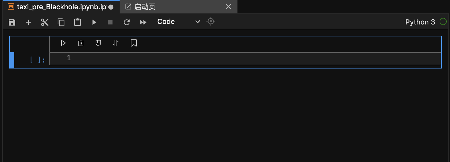Viewport: 450px width, 162px height.
Task: Copy the selected cell
Action: point(61,22)
